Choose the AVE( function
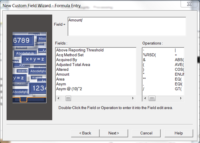 click(x=179, y=65)
